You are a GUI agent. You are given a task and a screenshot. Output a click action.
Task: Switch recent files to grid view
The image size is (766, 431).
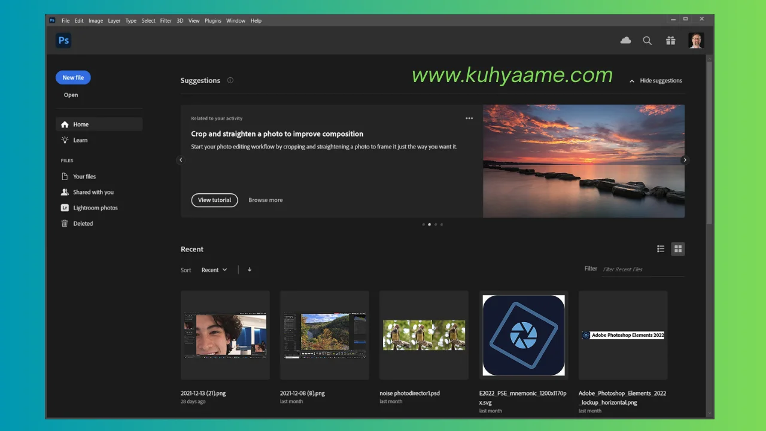click(x=677, y=249)
